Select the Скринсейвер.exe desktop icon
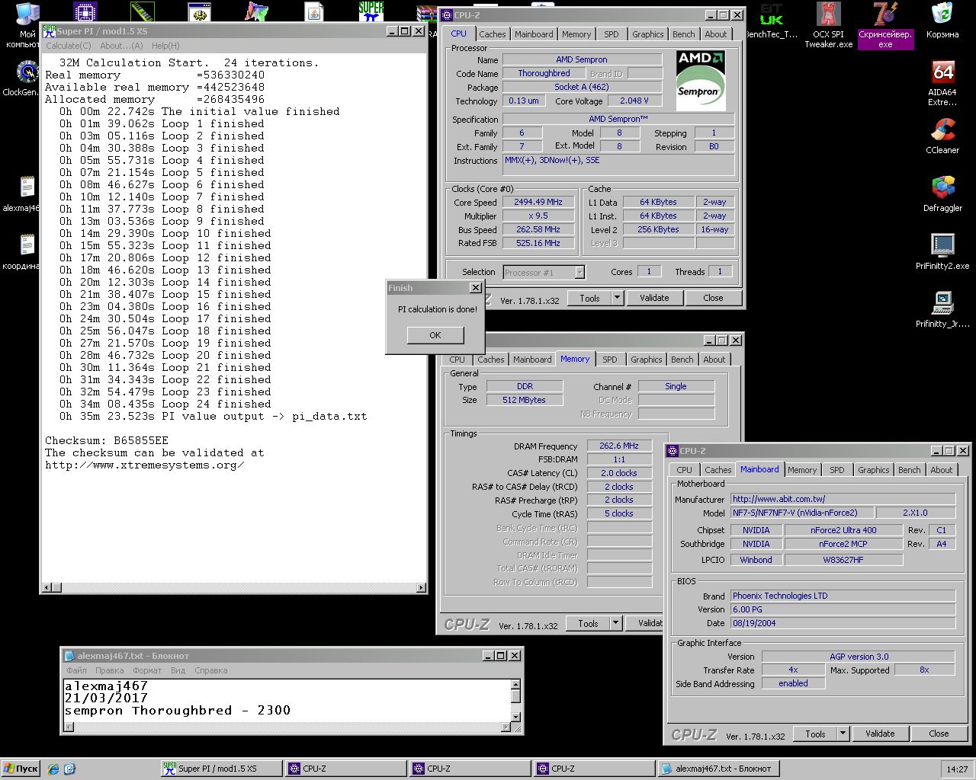 [885, 25]
